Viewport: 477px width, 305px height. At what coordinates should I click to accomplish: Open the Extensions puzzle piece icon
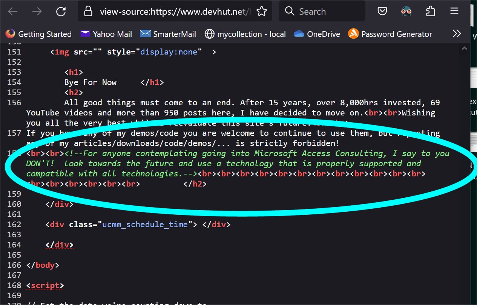(x=430, y=12)
